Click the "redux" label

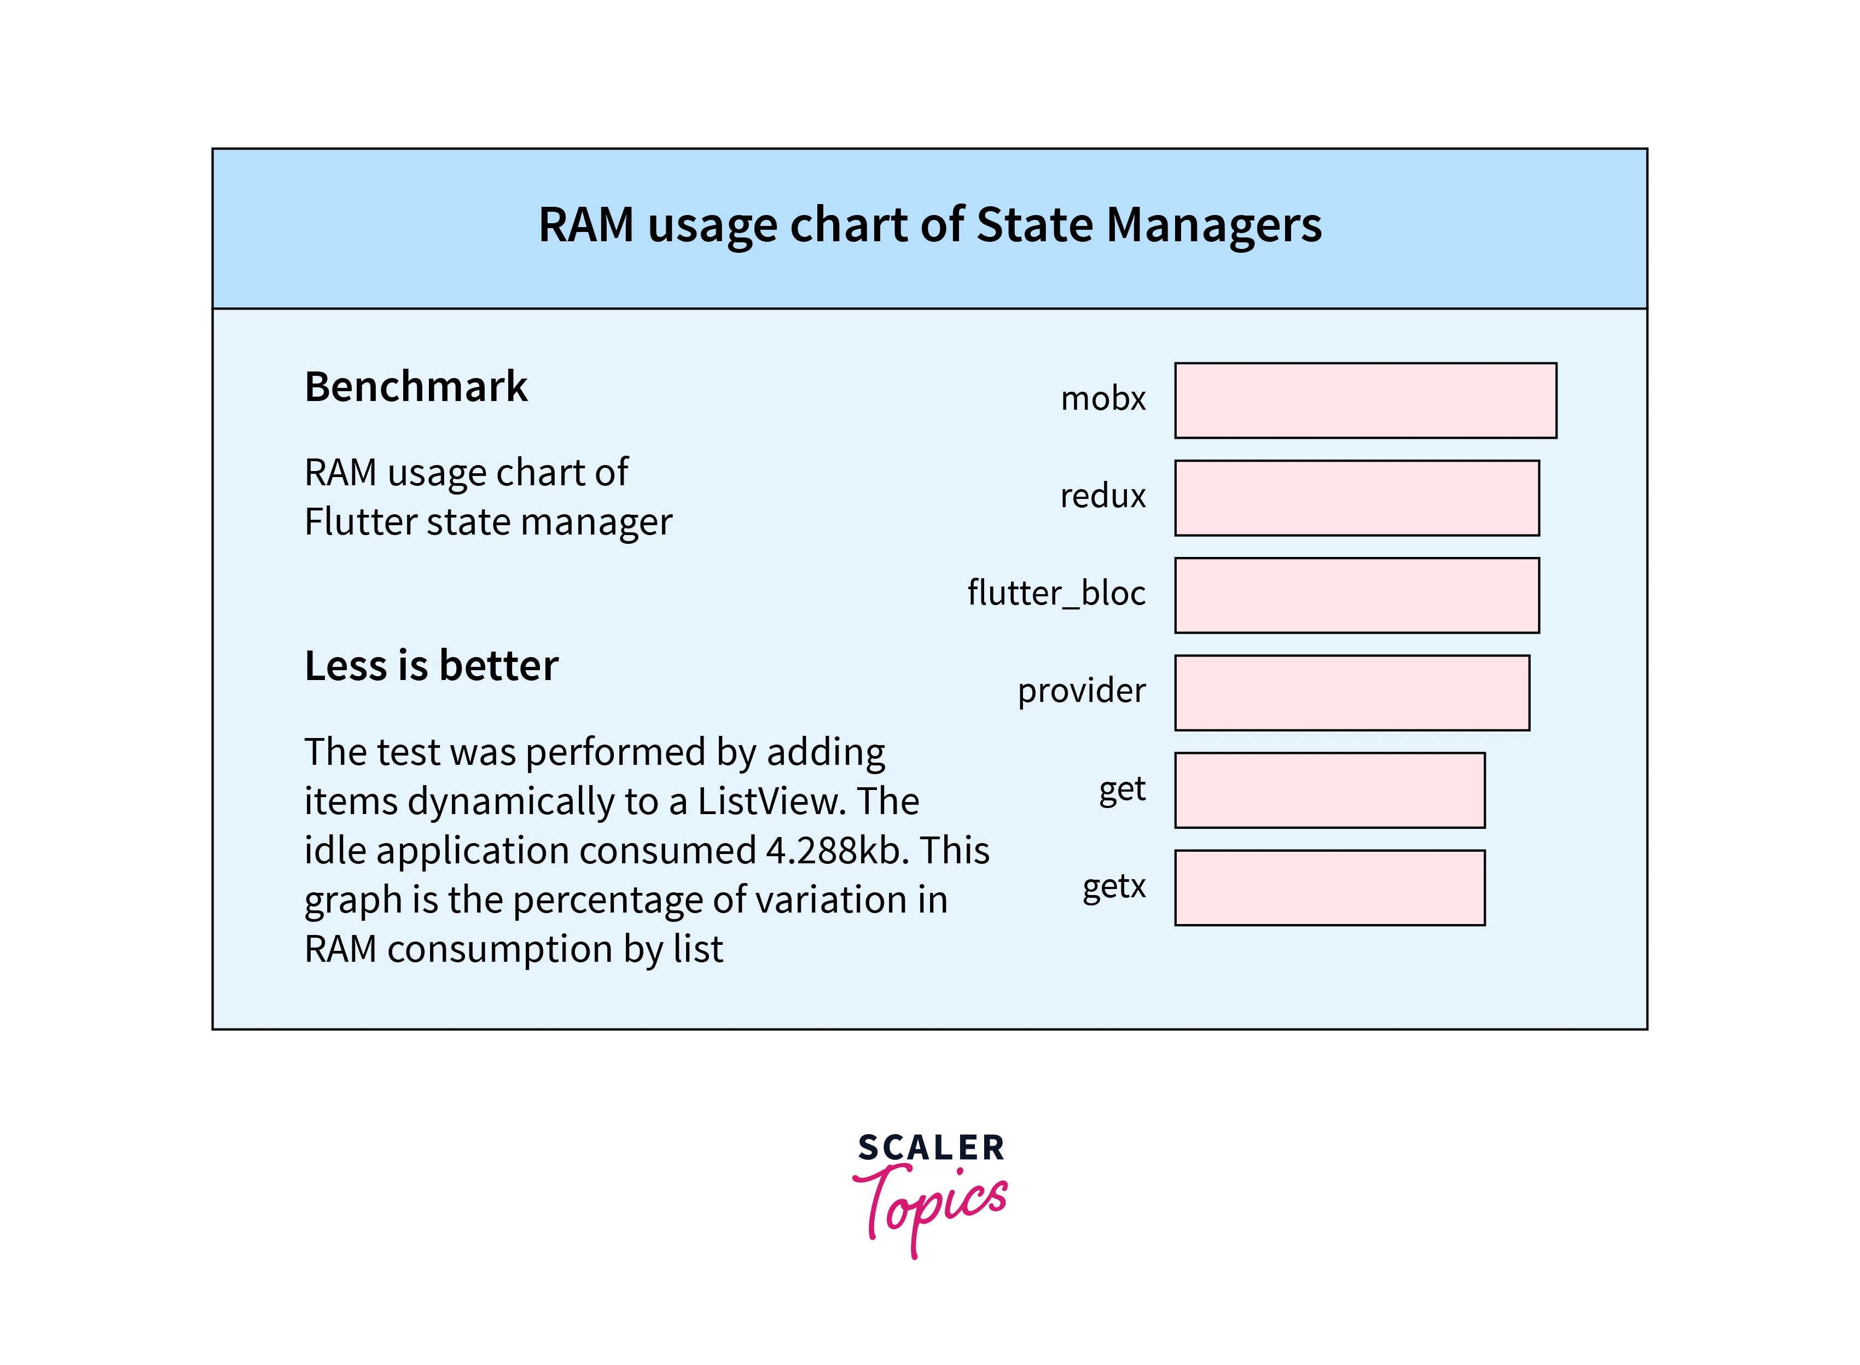1102,496
